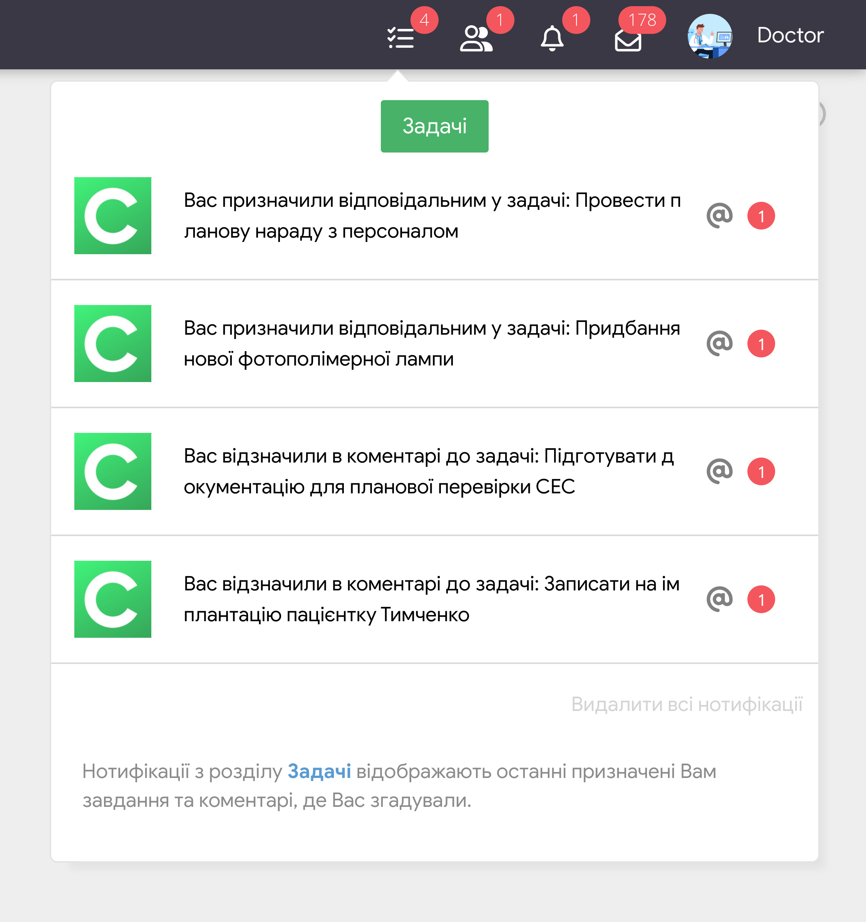Open the mail envelope icon with 178 badge
Viewport: 866px width, 922px height.
tap(628, 40)
